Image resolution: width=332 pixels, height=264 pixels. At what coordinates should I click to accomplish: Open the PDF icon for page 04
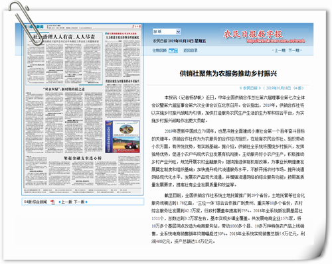[52, 202]
